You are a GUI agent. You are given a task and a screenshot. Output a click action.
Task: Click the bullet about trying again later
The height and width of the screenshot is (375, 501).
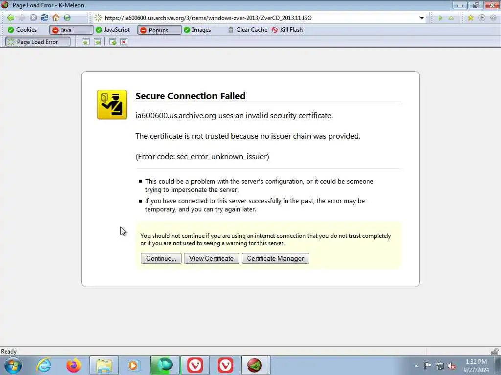(x=255, y=205)
